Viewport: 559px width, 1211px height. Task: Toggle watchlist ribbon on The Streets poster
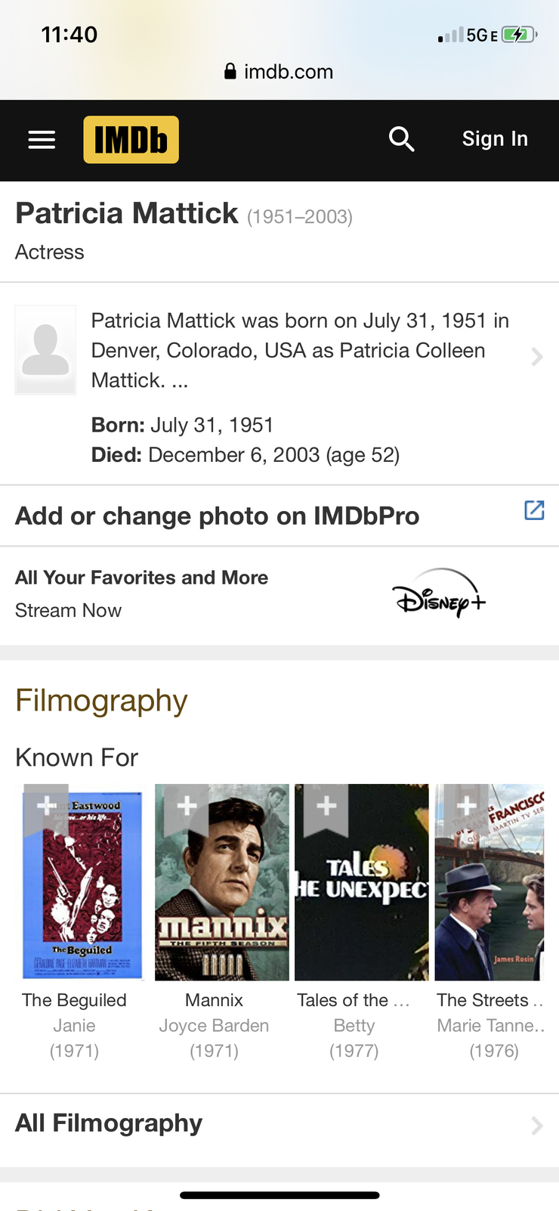pyautogui.click(x=466, y=807)
